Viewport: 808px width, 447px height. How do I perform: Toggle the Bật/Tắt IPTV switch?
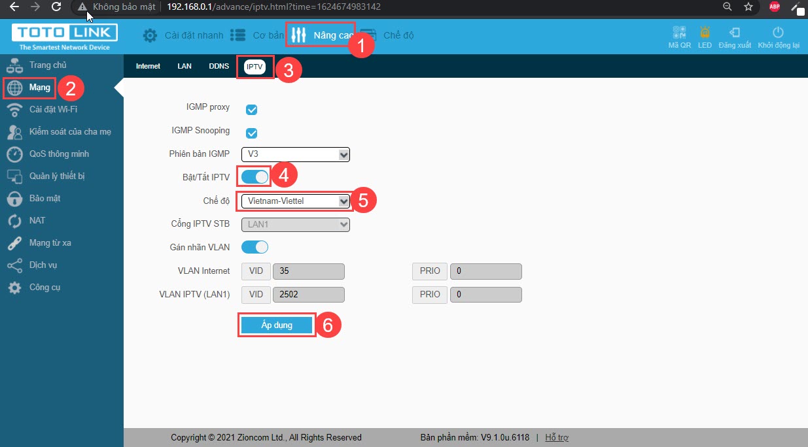tap(255, 176)
